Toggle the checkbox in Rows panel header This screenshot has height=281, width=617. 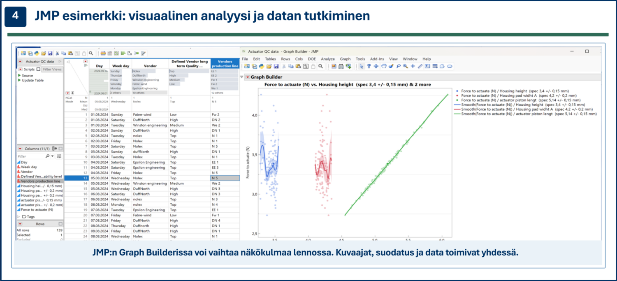[60, 224]
